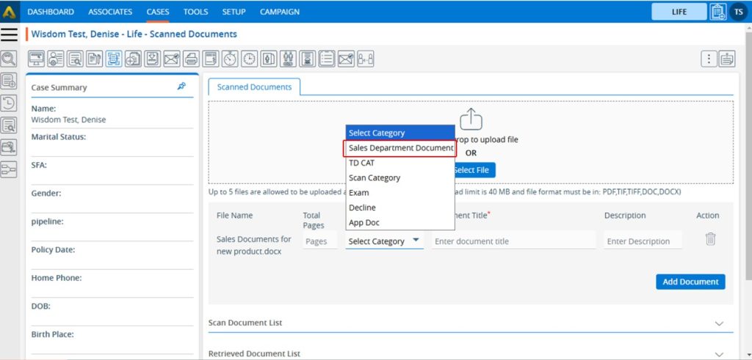Click the printer icon in the case toolbar

coord(191,59)
